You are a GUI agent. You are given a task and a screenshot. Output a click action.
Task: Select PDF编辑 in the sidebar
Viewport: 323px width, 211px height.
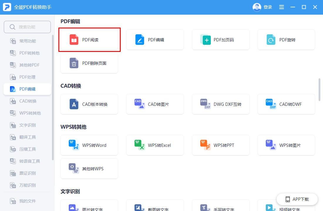pyautogui.click(x=27, y=89)
